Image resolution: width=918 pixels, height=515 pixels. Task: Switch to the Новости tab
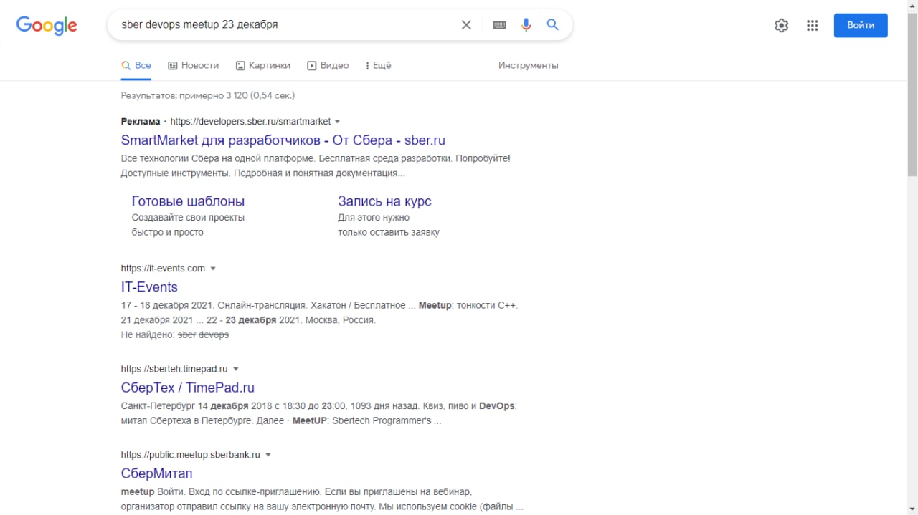pyautogui.click(x=194, y=65)
